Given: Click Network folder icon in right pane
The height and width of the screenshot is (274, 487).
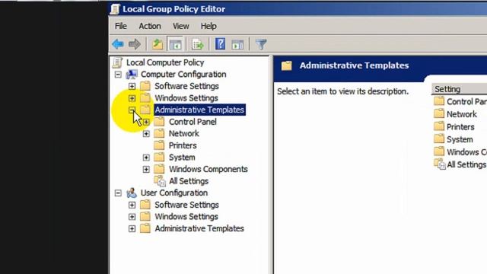Looking at the screenshot, I should 439,114.
